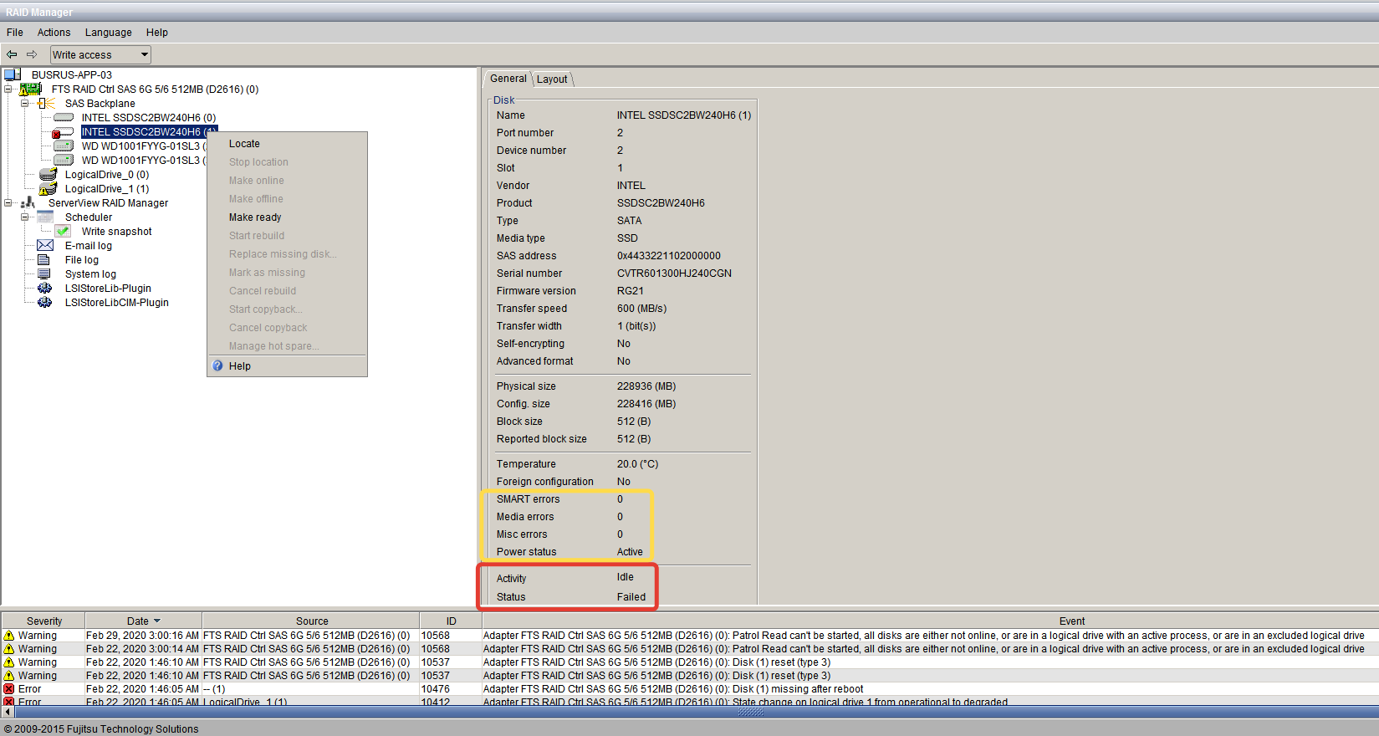Select Make ready from context menu
This screenshot has width=1379, height=736.
pos(255,217)
